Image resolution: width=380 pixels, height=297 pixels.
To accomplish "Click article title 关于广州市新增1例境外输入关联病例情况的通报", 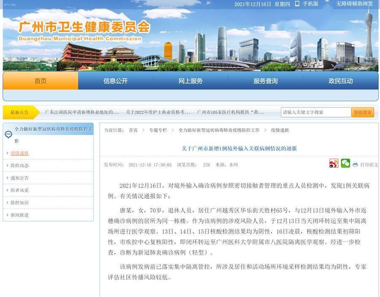I will pyautogui.click(x=239, y=148).
